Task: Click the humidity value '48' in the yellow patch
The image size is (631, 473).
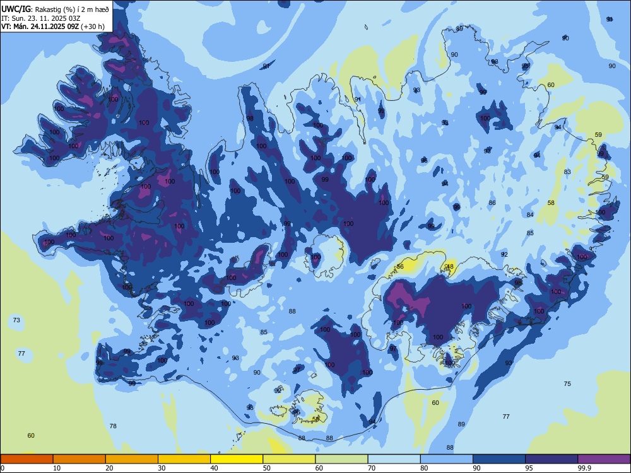Action: click(450, 267)
